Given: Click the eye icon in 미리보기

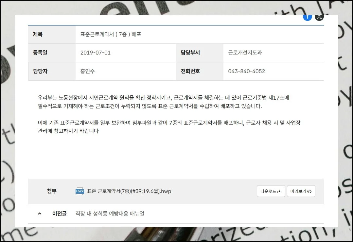Looking at the screenshot, I should click(x=309, y=192).
